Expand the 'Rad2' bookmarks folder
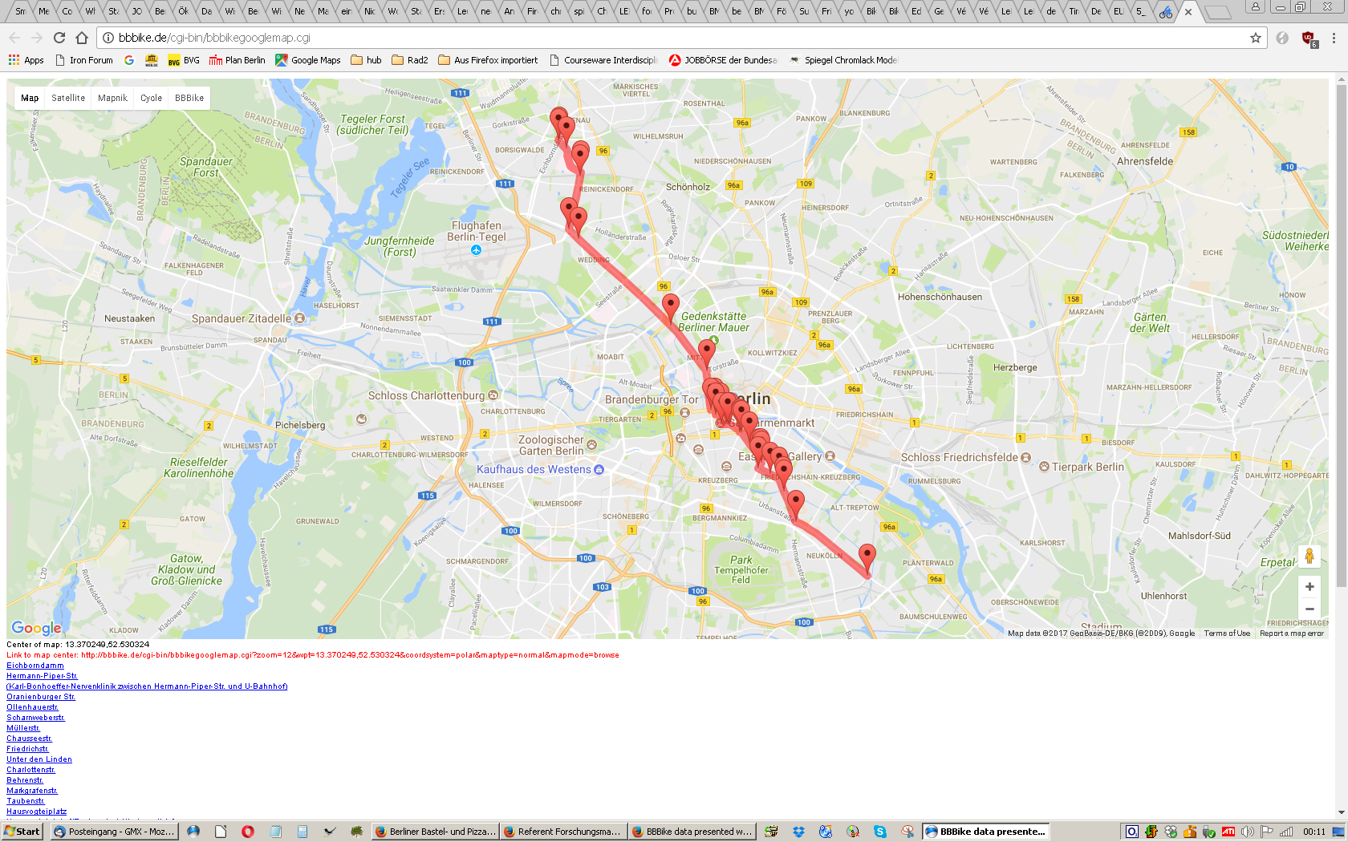 (410, 60)
